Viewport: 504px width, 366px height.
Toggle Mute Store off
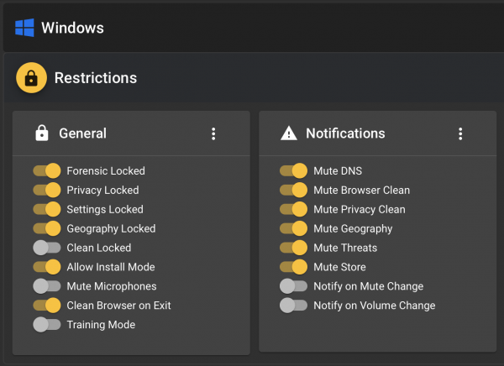[x=293, y=267]
